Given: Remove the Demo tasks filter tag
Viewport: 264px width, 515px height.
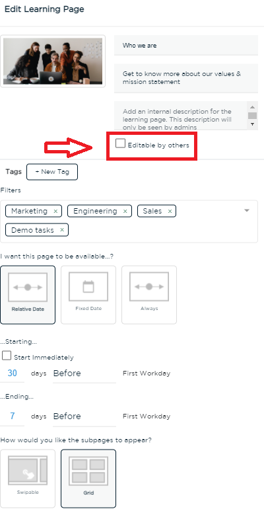Looking at the screenshot, I should coord(62,230).
